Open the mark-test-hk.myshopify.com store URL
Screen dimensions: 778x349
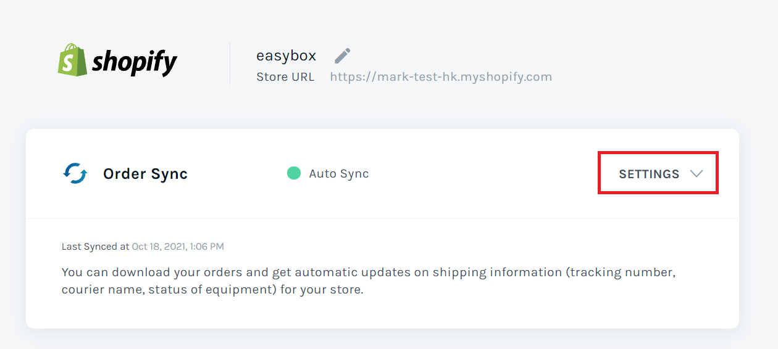(441, 77)
